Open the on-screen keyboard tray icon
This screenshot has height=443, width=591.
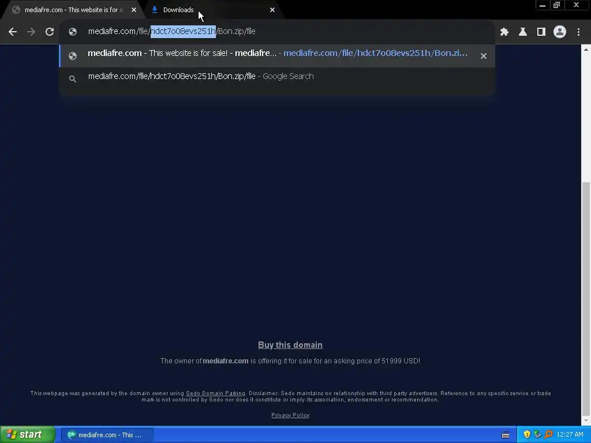pyautogui.click(x=506, y=435)
